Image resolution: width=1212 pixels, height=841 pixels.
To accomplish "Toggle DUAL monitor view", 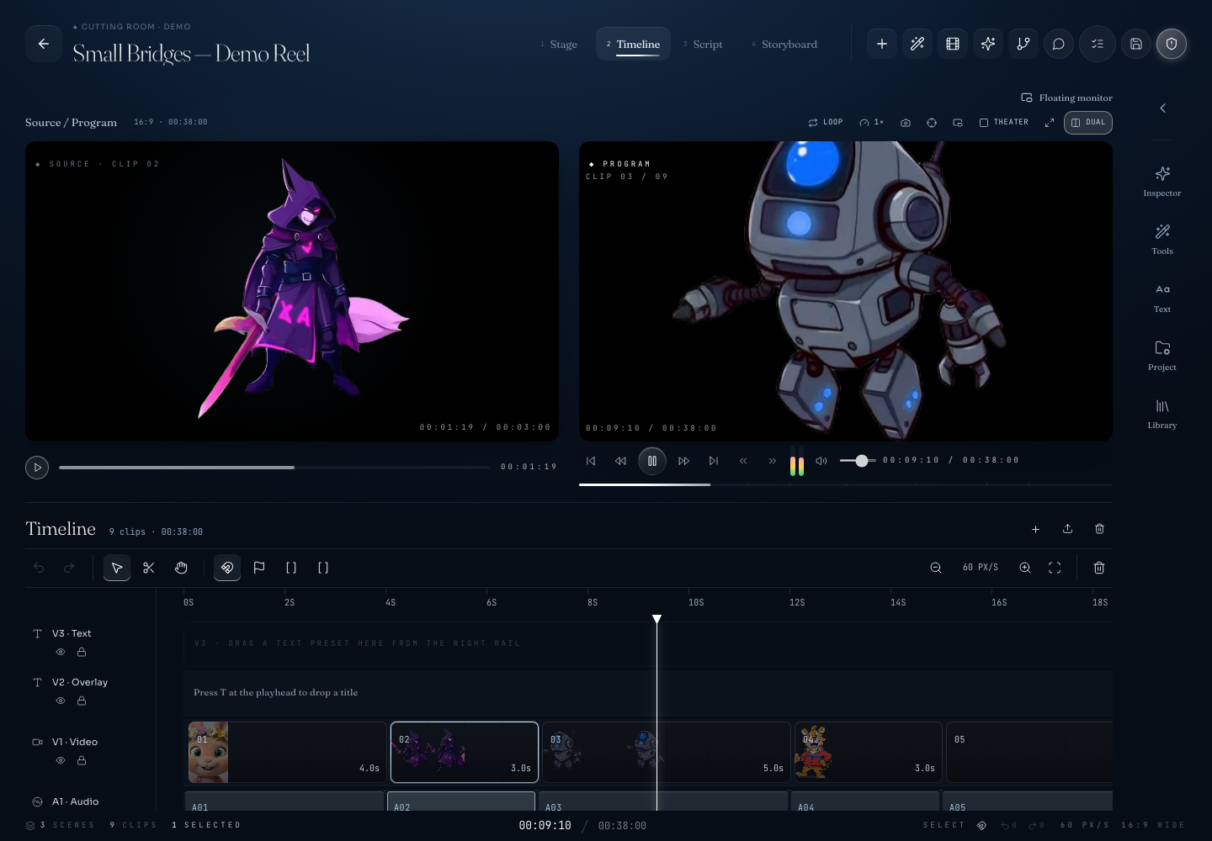I will [x=1088, y=123].
